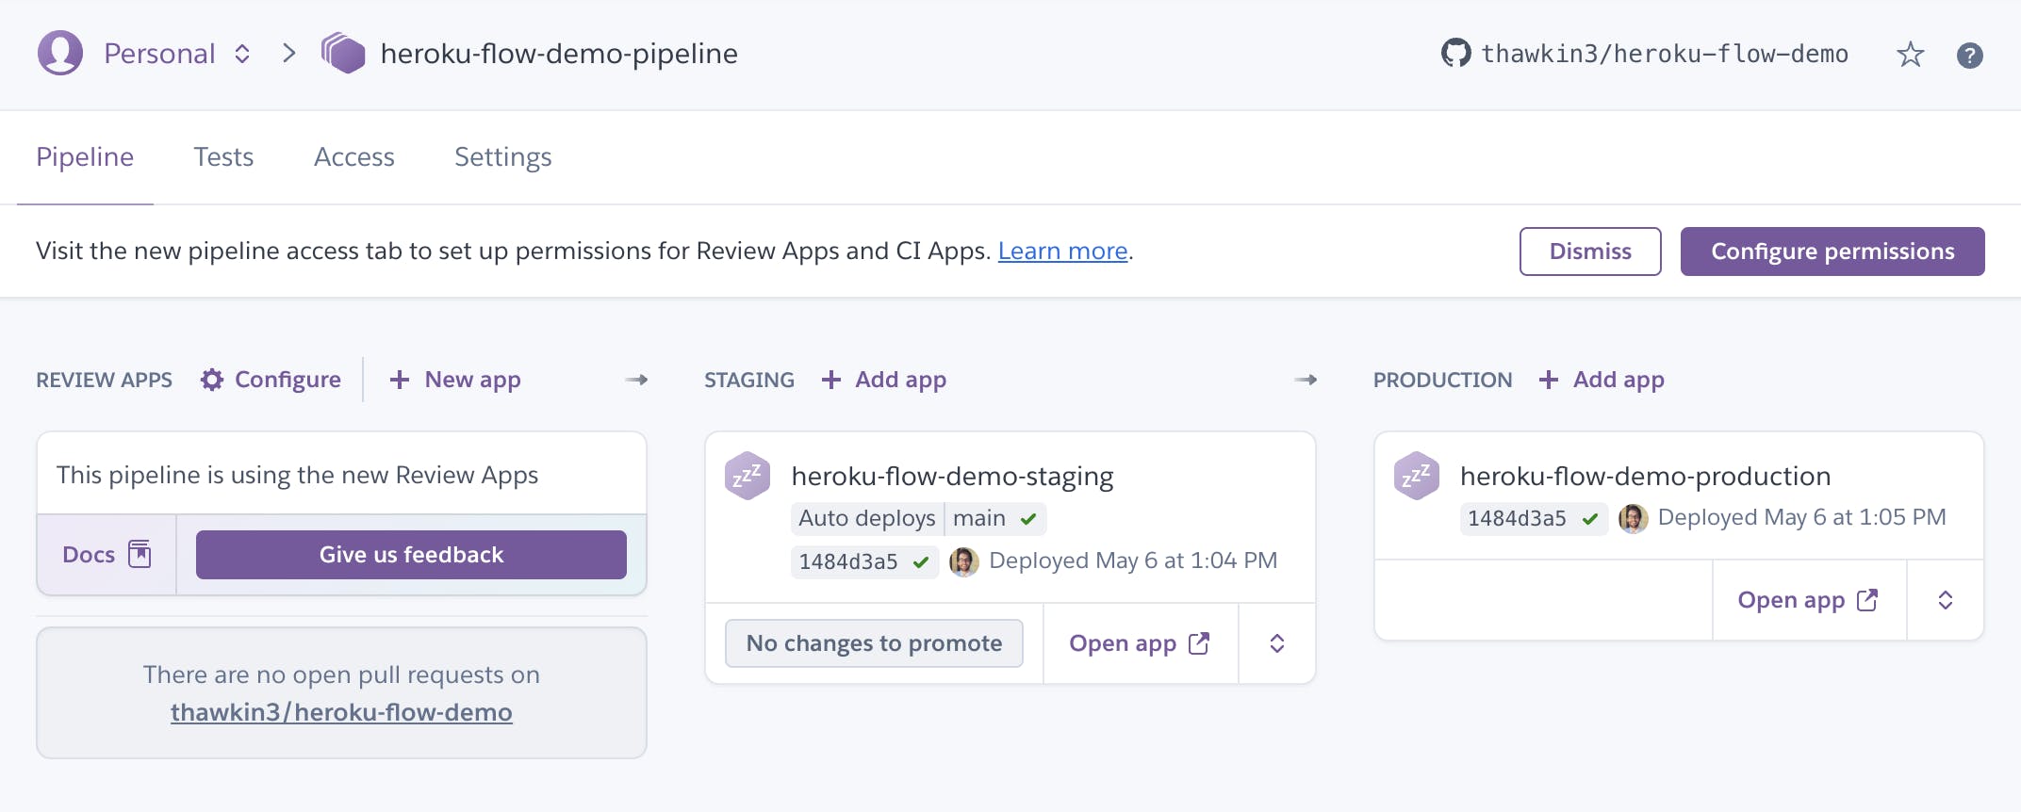This screenshot has height=812, width=2021.
Task: Click the sleeping app icon for staging
Action: tap(748, 476)
